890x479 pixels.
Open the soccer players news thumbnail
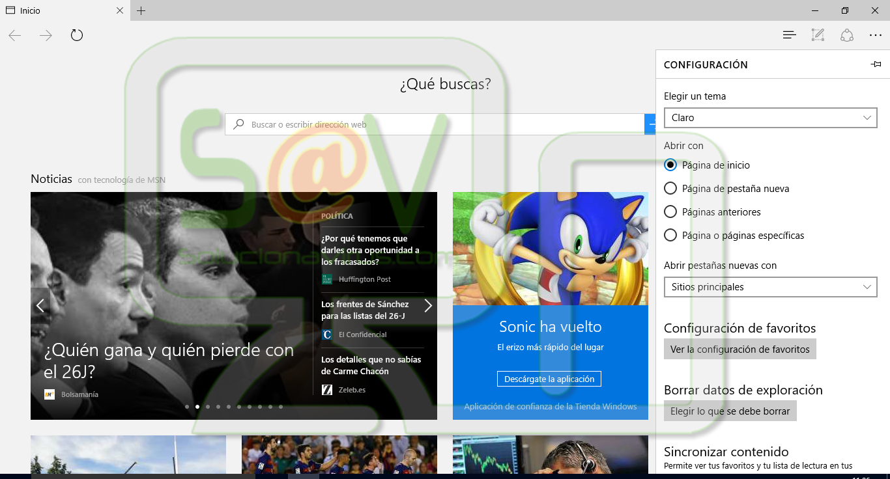pos(339,454)
